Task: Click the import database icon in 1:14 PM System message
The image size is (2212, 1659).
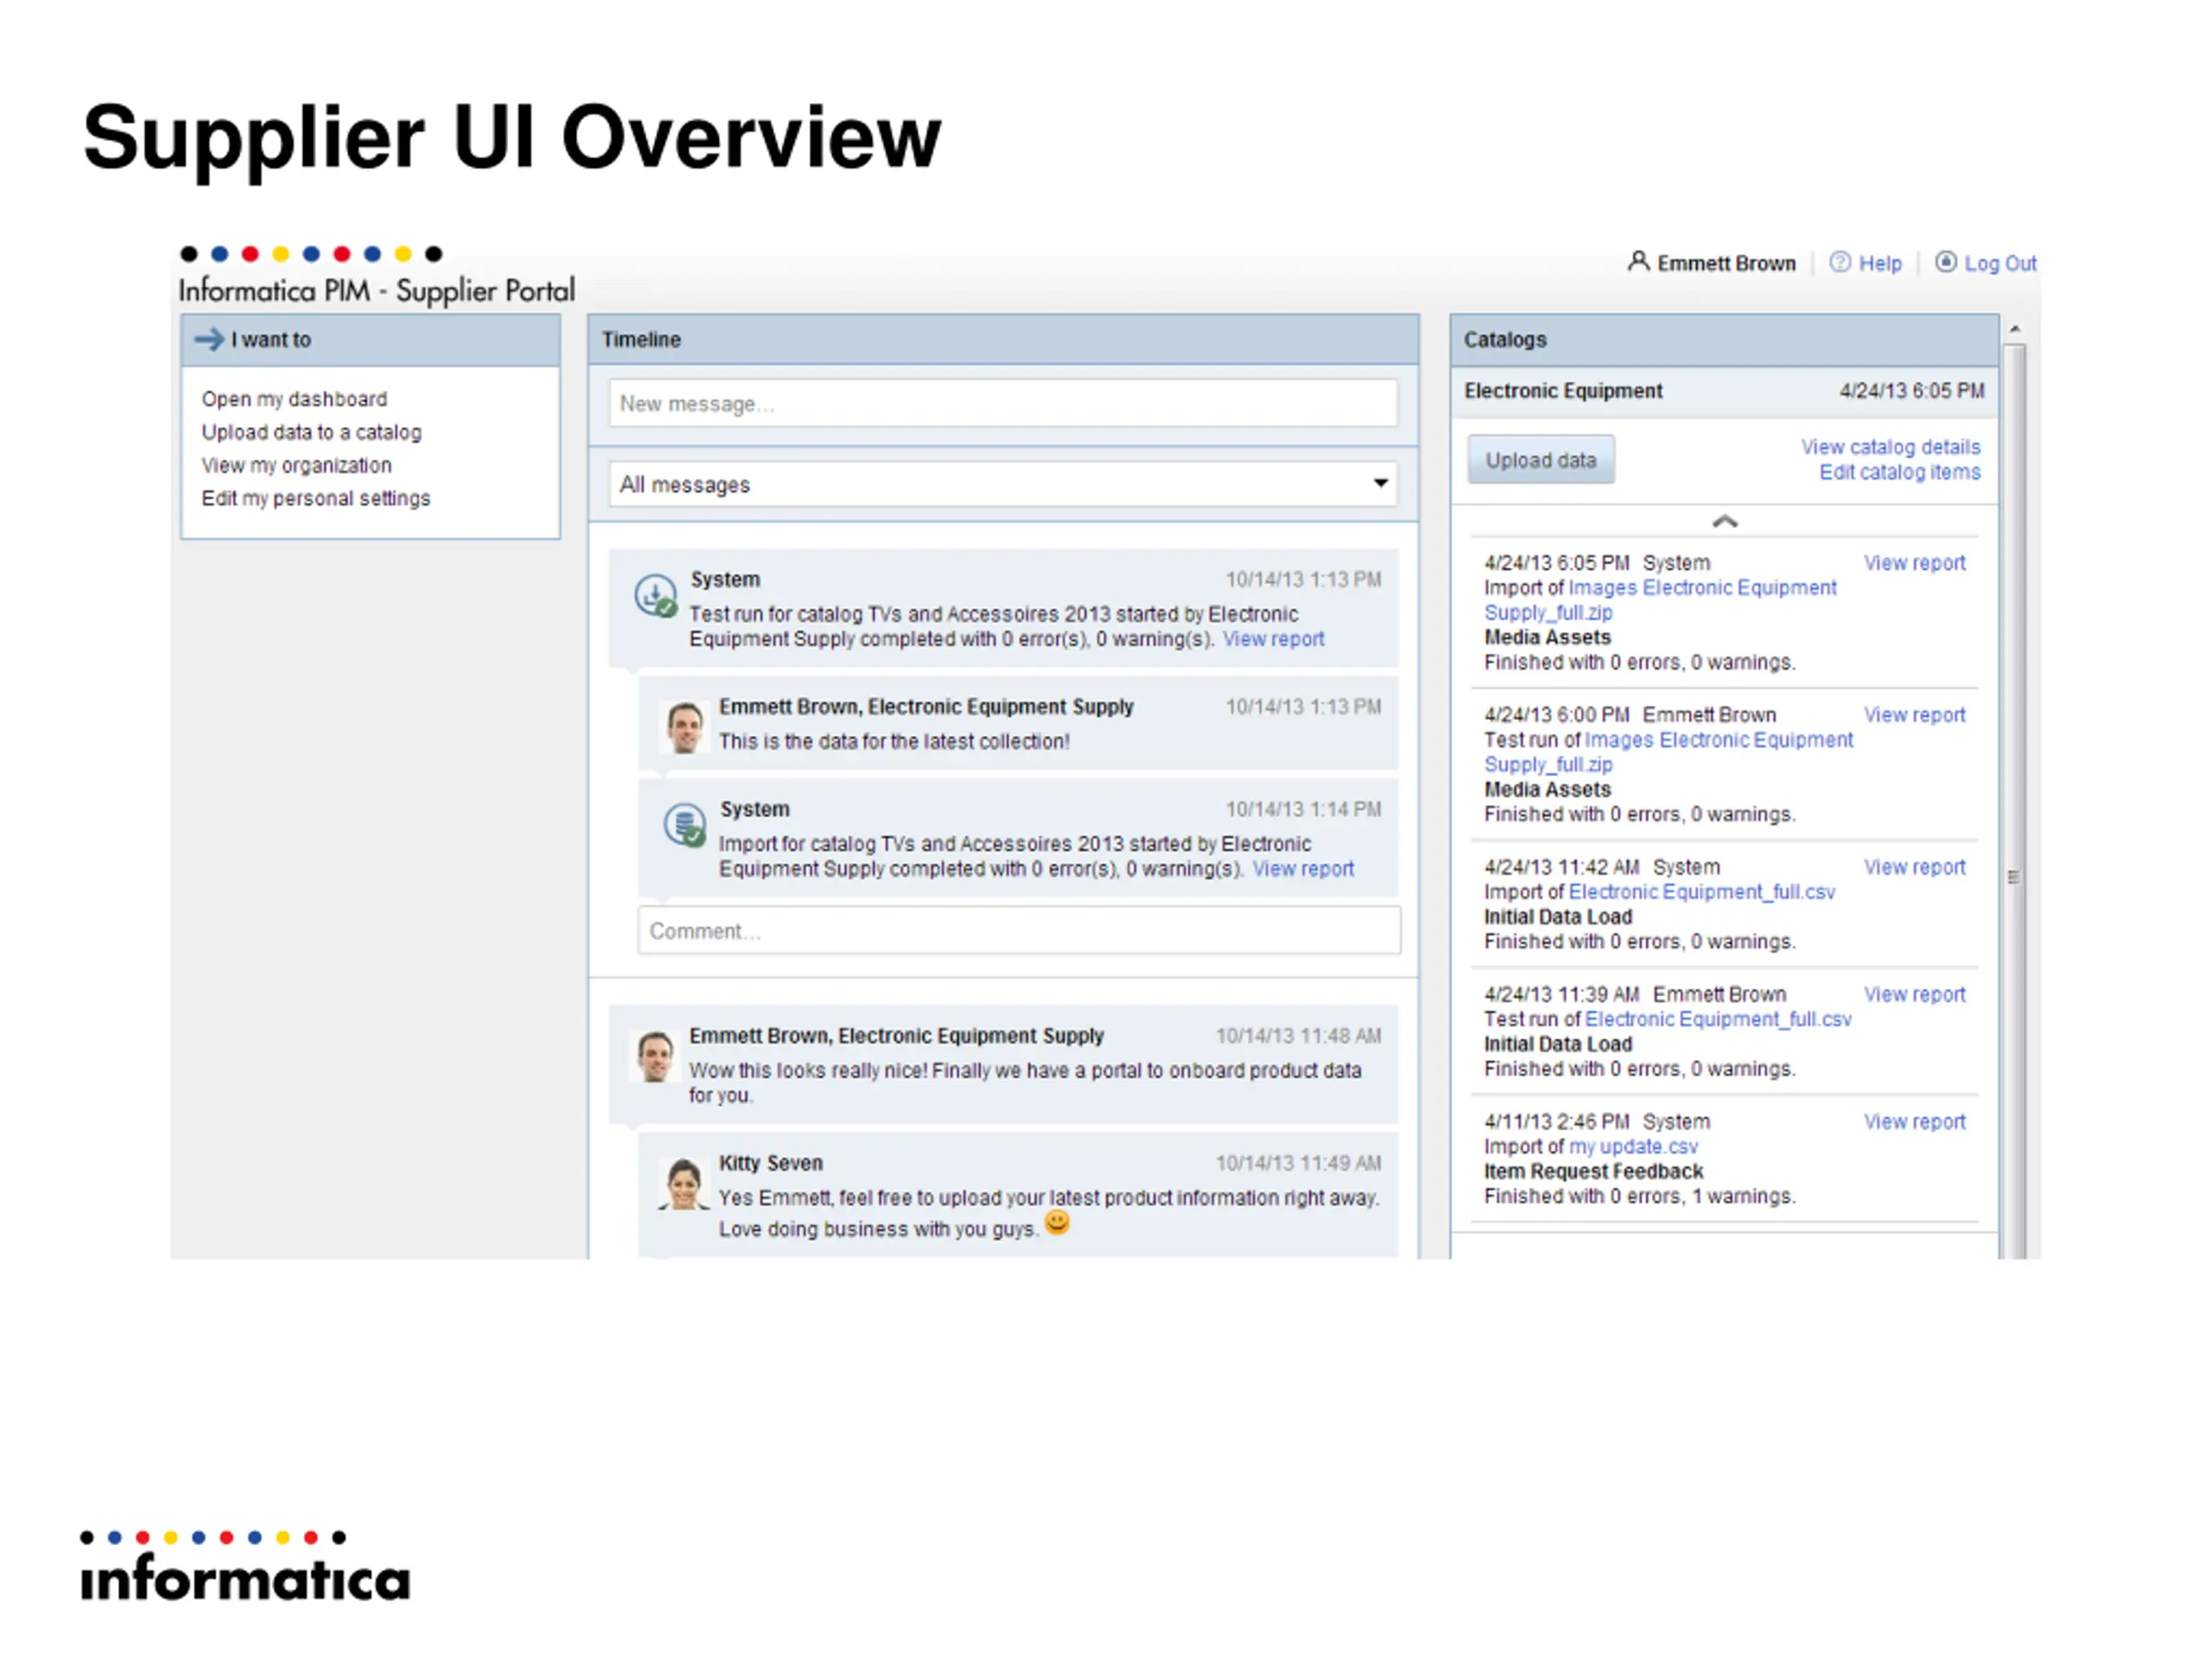Action: click(x=685, y=825)
